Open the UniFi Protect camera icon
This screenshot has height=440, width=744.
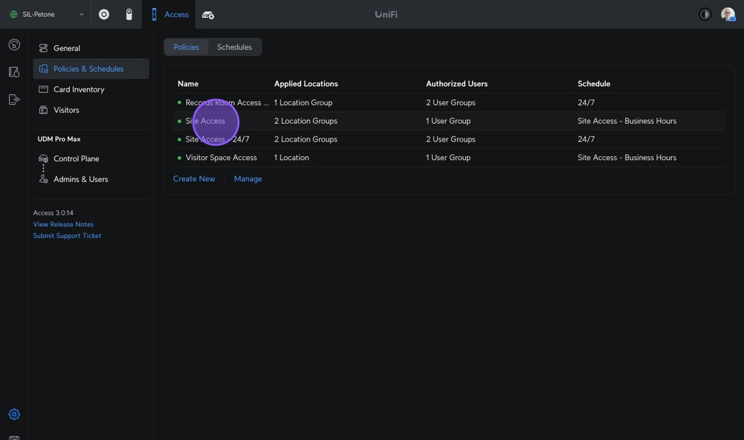pyautogui.click(x=129, y=15)
